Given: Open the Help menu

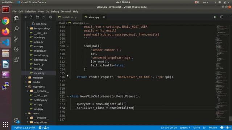Looking at the screenshot, I should [x=76, y=12].
